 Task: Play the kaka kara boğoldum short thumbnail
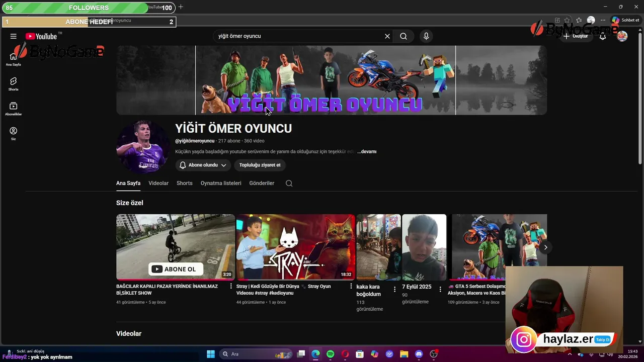tap(378, 247)
